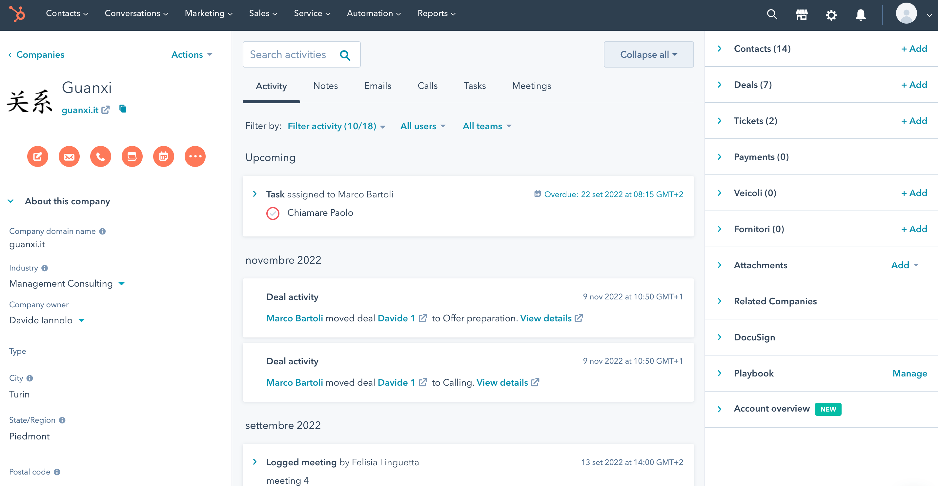Screen dimensions: 938x486
Task: Open the Automation navigation menu
Action: coord(374,13)
